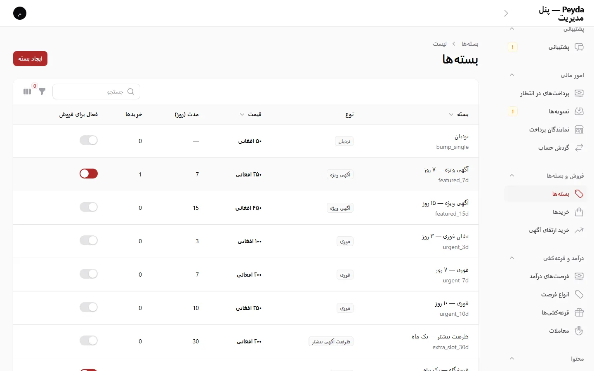Click the انواع فرصت tag icon
Viewport: 594px width, 371px height.
[x=579, y=294]
